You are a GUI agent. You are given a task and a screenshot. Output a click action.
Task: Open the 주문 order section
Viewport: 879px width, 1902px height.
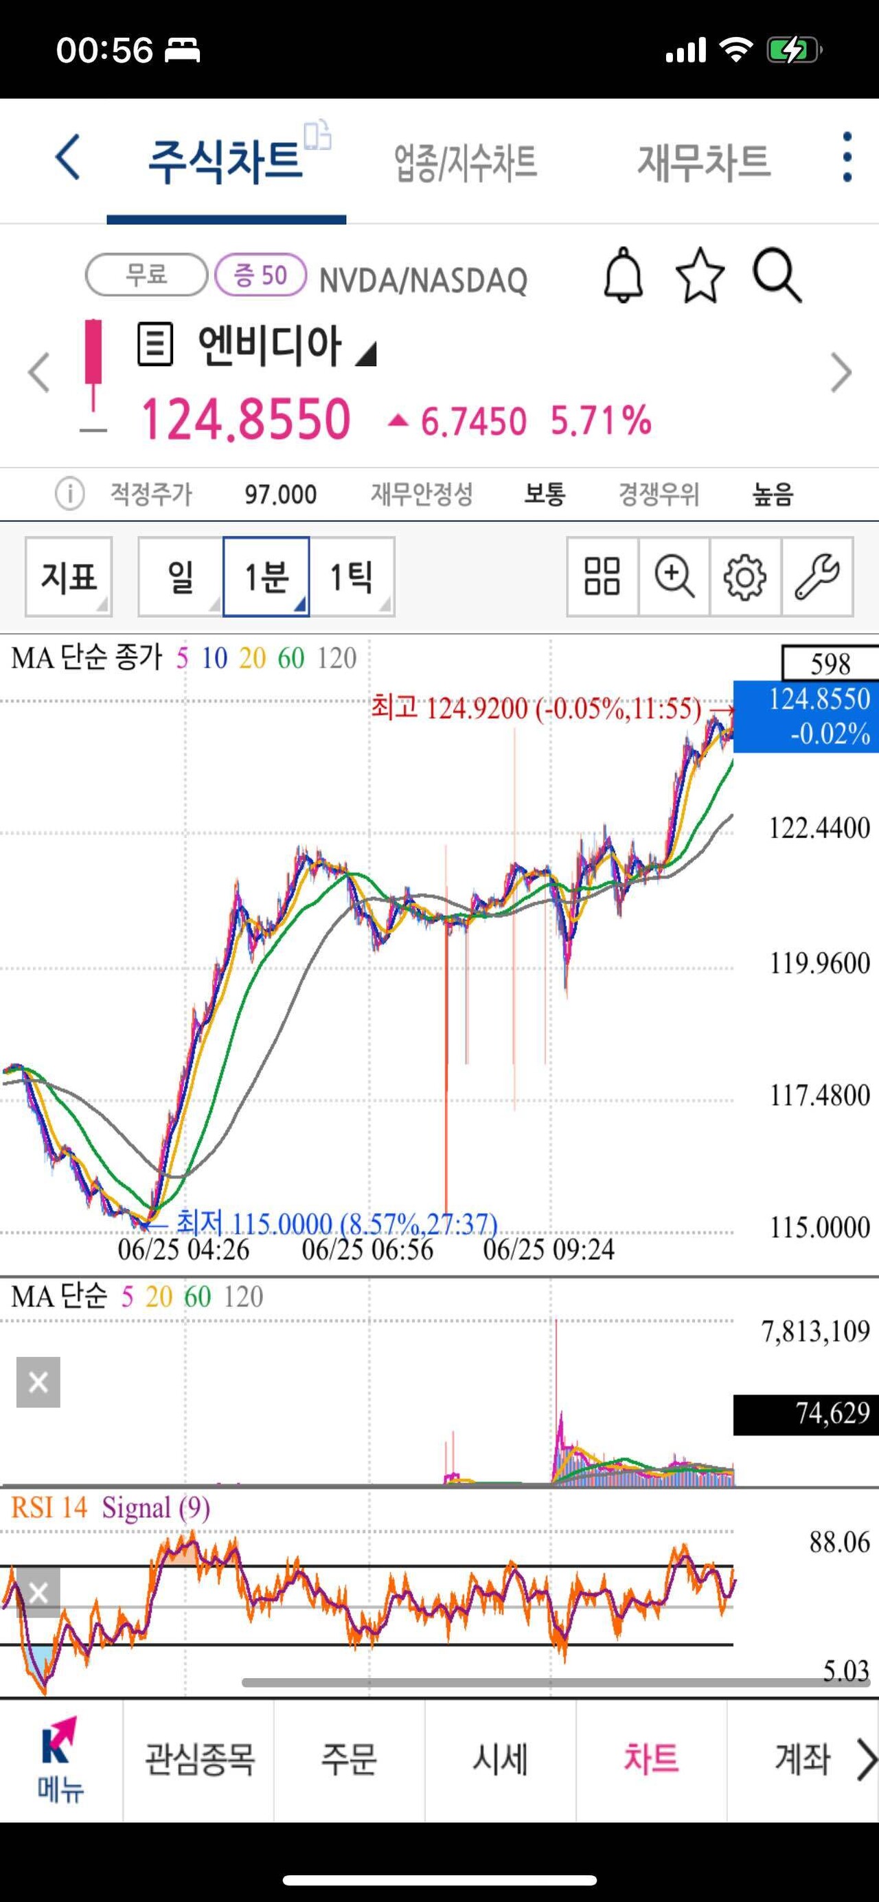[x=349, y=1760]
